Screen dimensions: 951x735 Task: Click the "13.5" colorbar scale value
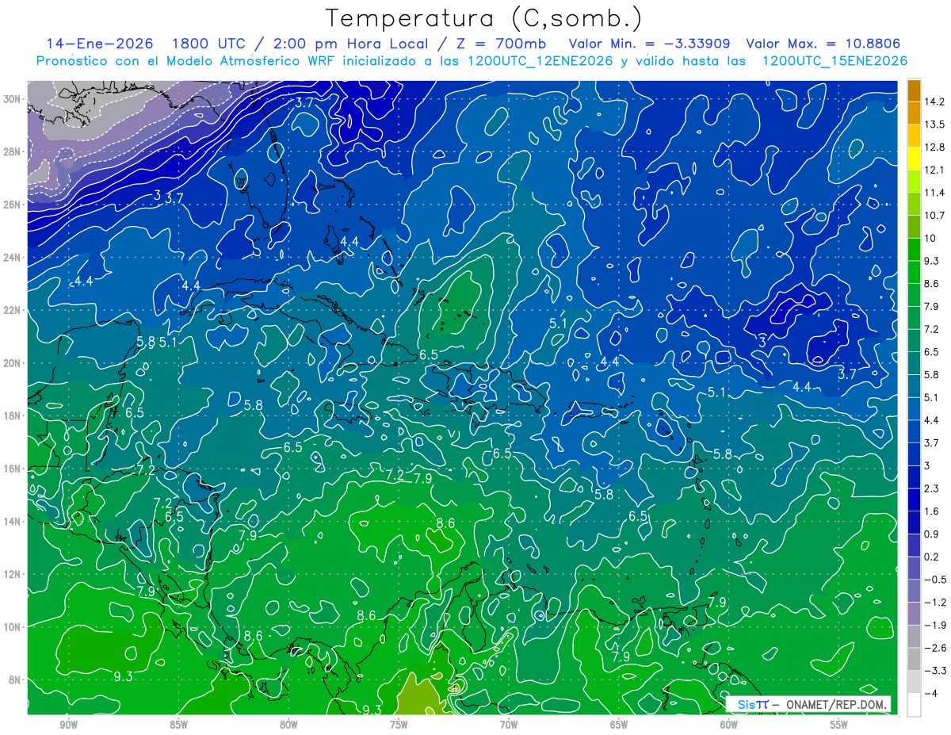point(934,124)
